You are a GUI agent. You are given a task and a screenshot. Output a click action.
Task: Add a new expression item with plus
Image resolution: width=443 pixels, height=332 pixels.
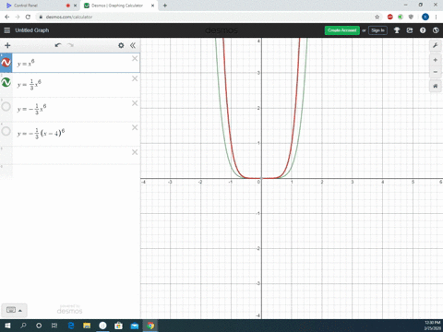point(7,45)
